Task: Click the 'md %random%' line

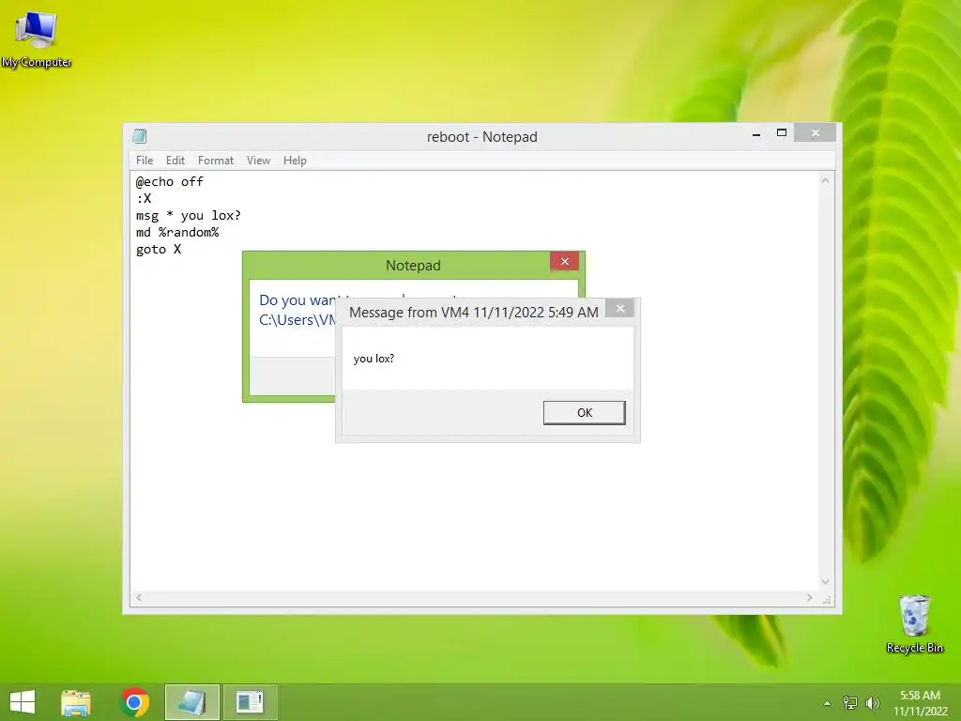Action: 177,233
